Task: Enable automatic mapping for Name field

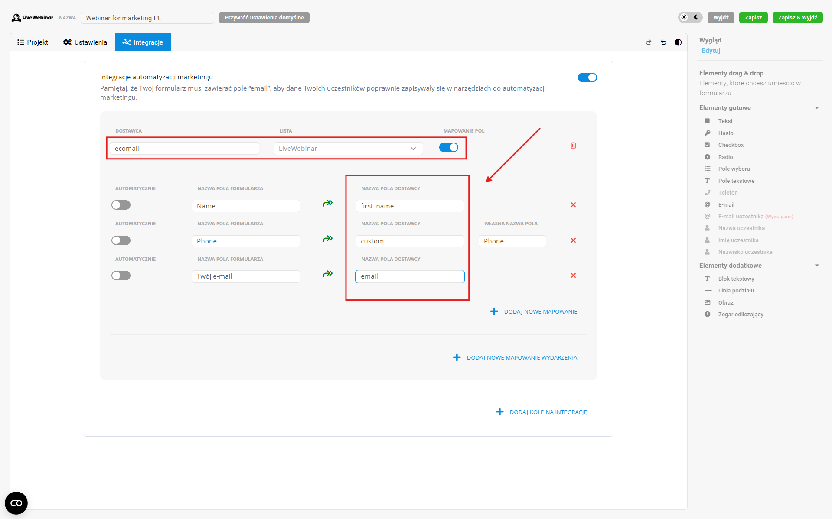Action: (121, 205)
